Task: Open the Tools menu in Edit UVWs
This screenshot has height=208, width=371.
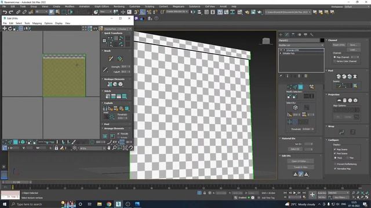Action: (27, 23)
